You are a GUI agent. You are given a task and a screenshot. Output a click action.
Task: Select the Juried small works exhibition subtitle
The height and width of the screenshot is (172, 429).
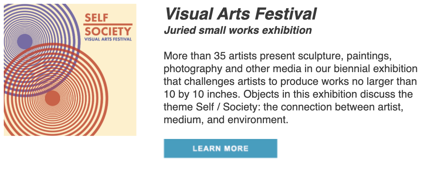point(238,30)
